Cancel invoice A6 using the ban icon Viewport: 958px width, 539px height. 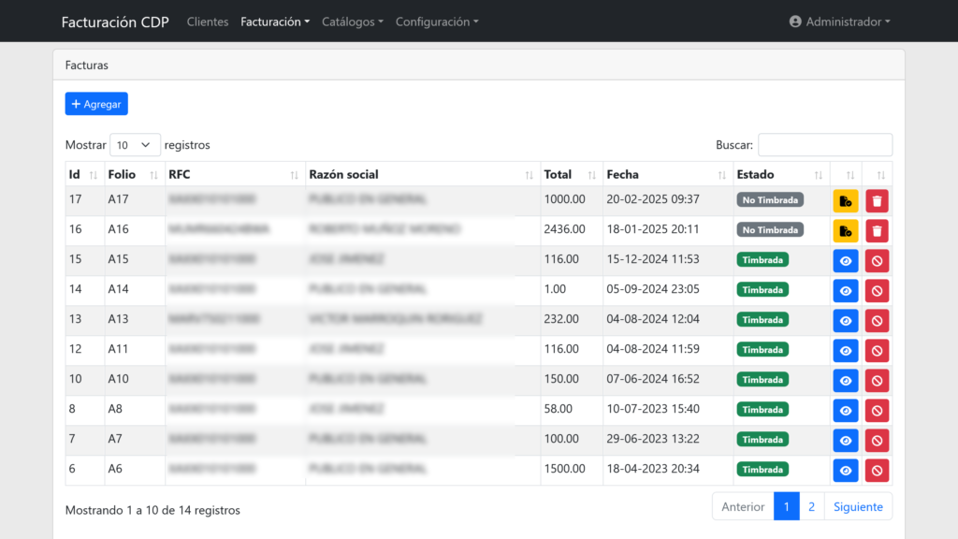tap(877, 471)
